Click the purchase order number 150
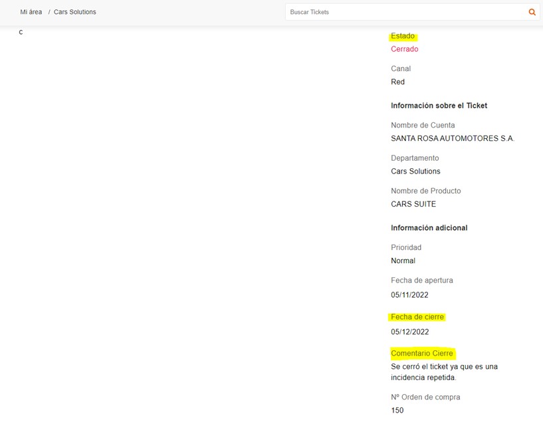The width and height of the screenshot is (543, 422). tap(397, 411)
